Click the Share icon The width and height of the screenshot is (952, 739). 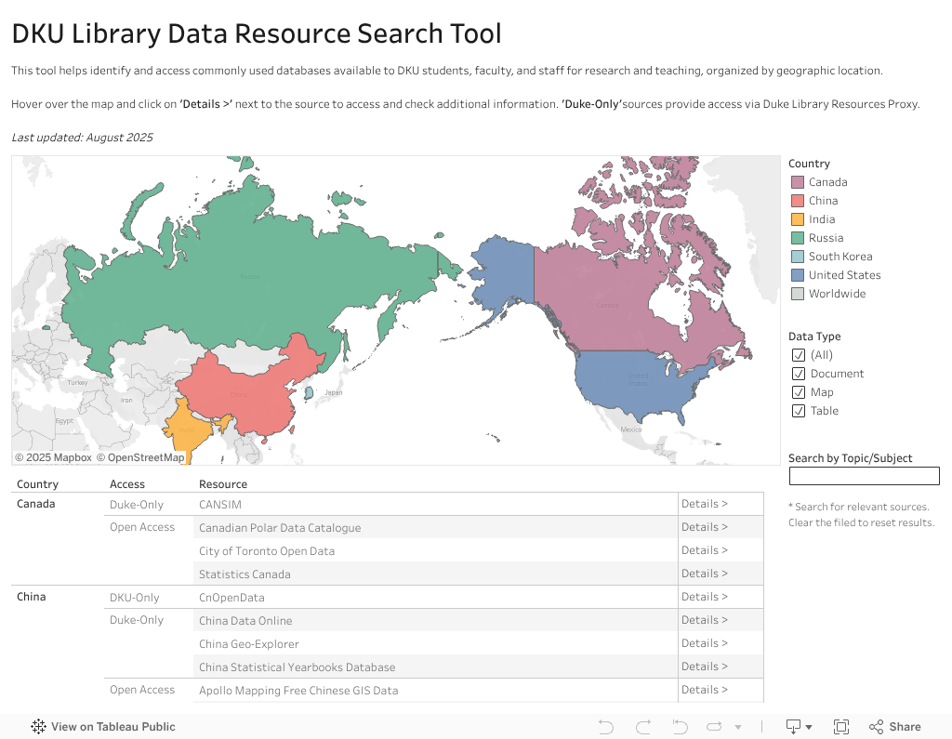pos(894,727)
